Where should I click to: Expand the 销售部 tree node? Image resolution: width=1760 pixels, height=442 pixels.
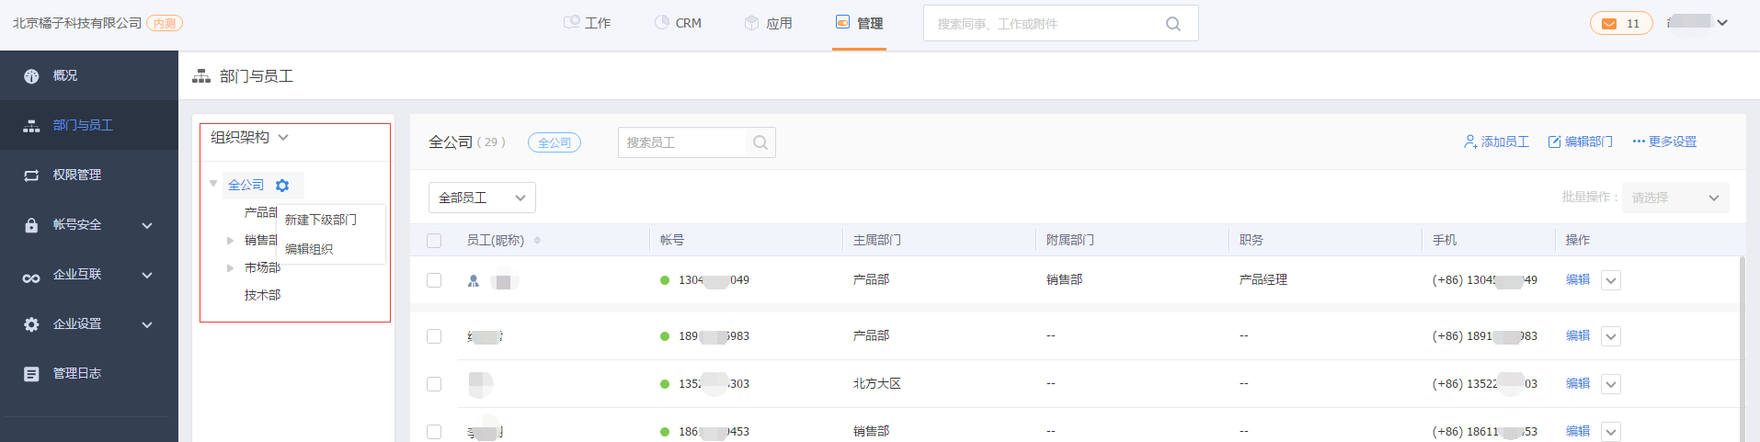click(230, 241)
